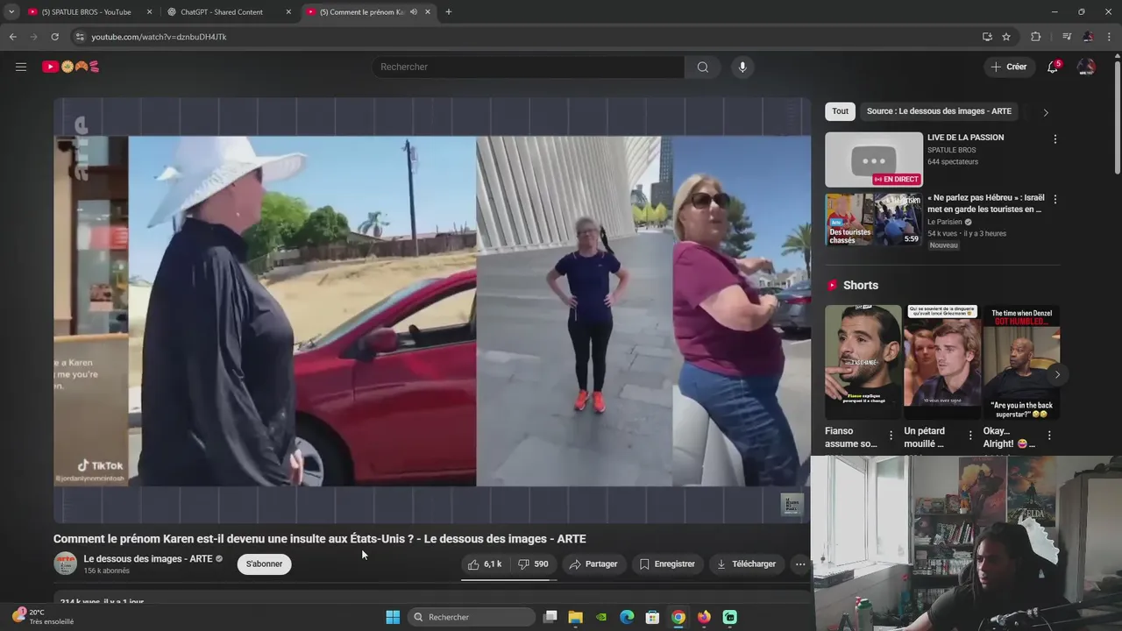Click the YouTube search field
1122x631 pixels.
pyautogui.click(x=529, y=67)
